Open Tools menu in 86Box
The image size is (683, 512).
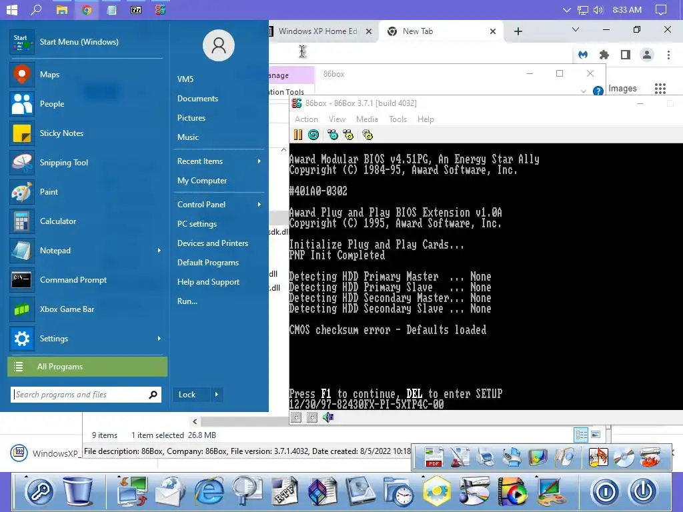398,119
